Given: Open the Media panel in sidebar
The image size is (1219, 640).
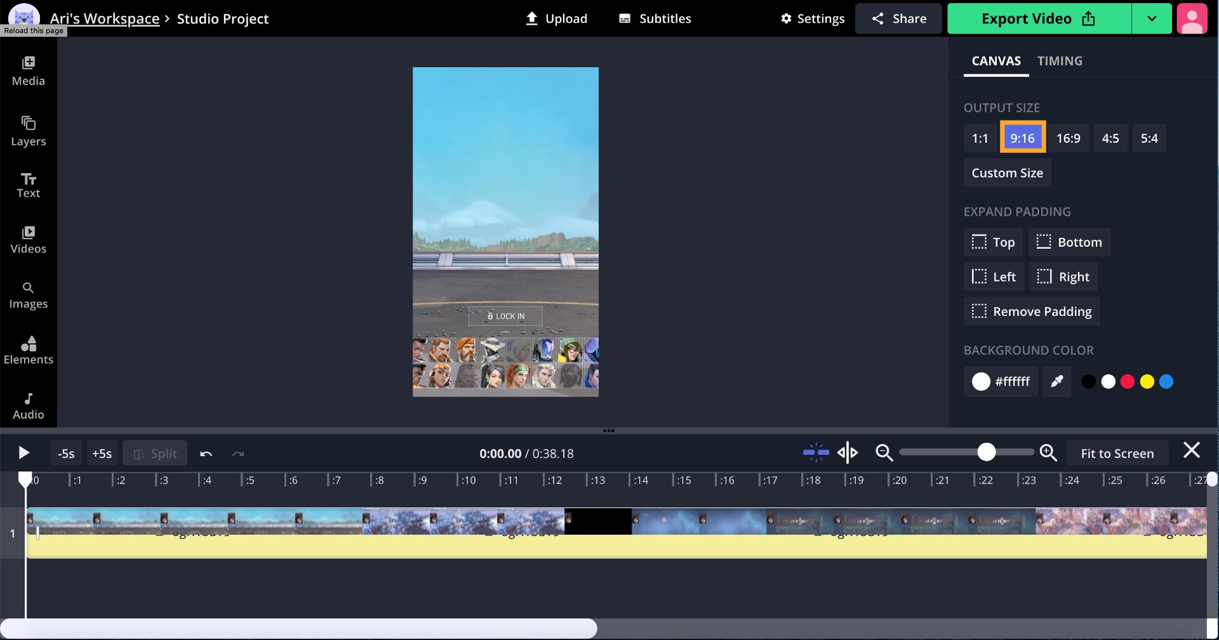Looking at the screenshot, I should [29, 71].
